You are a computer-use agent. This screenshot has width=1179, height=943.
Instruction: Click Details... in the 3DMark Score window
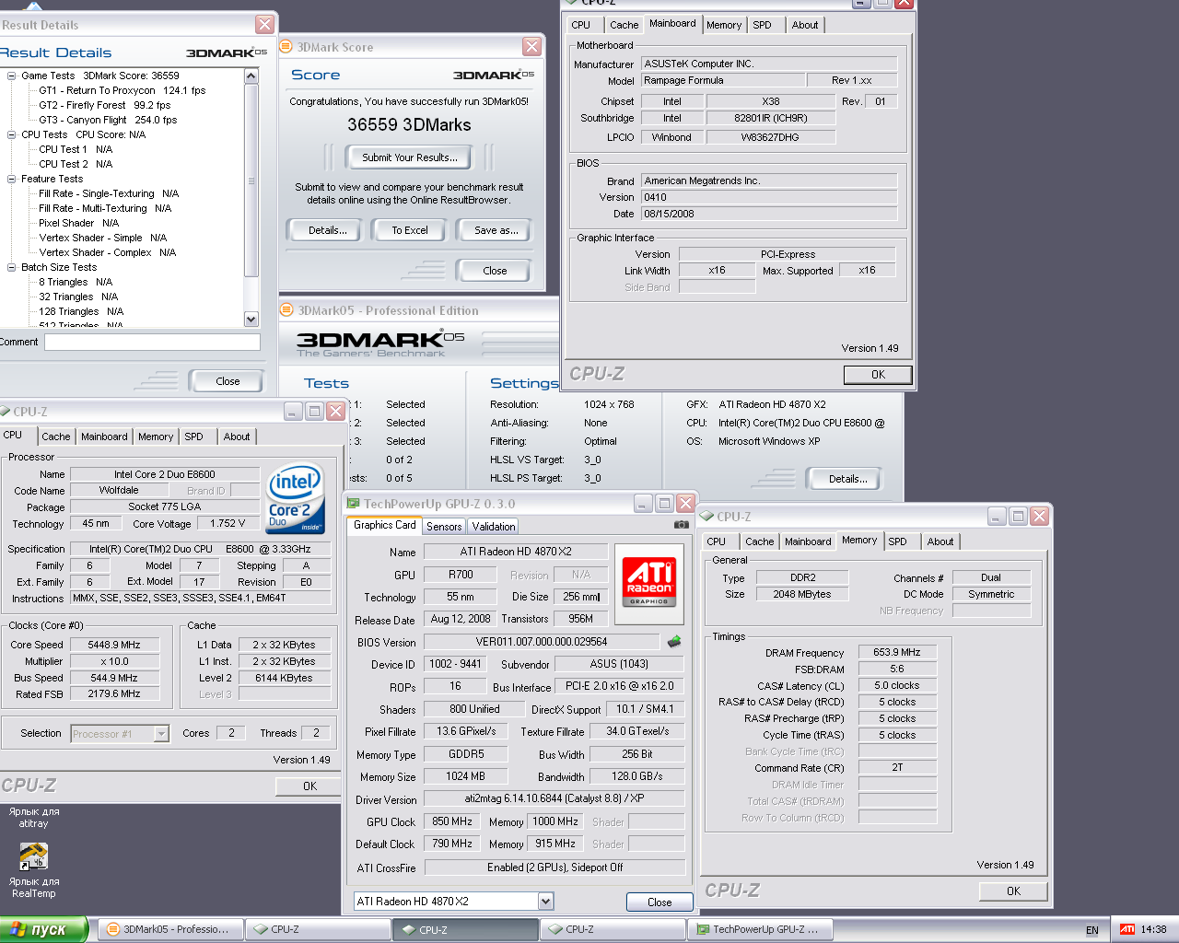[x=327, y=230]
